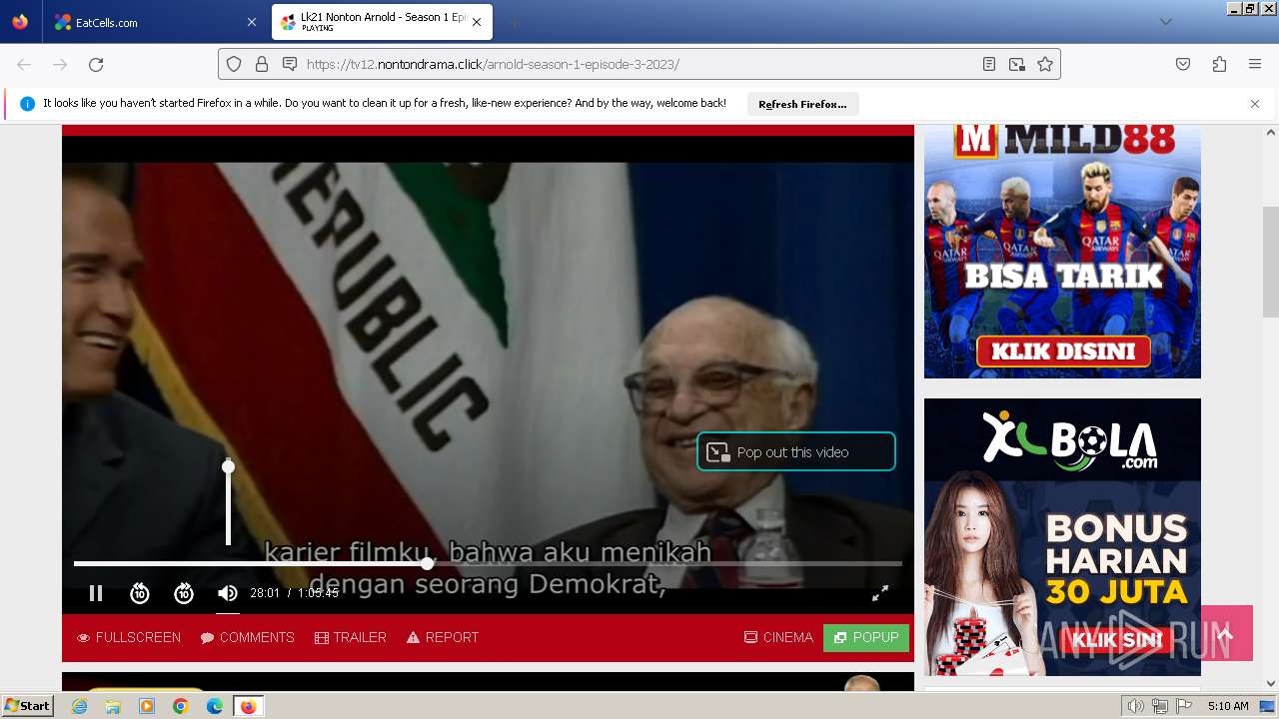Open File Explorer from taskbar
Image resolution: width=1279 pixels, height=719 pixels.
pyautogui.click(x=113, y=706)
